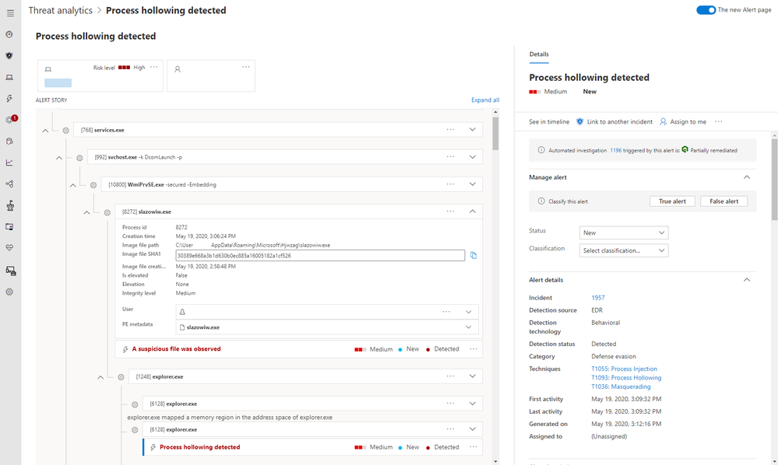This screenshot has width=778, height=465.
Task: Select the Details tab
Action: coord(539,54)
